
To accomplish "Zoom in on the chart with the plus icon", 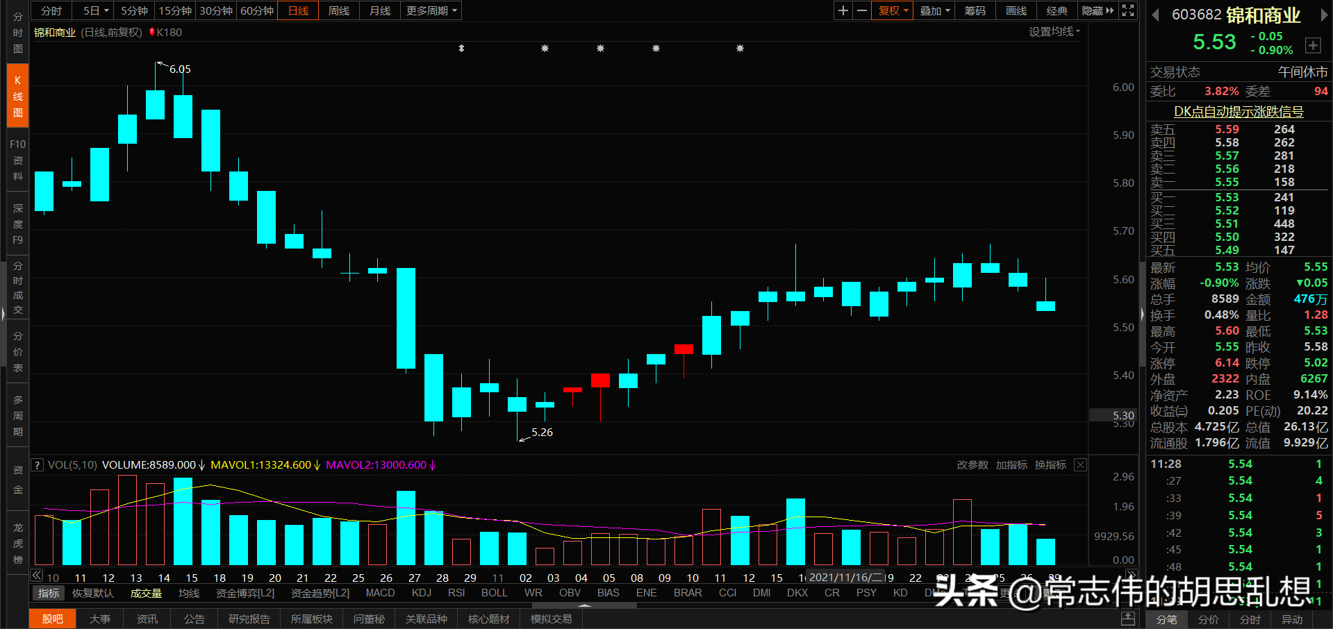I will point(843,10).
